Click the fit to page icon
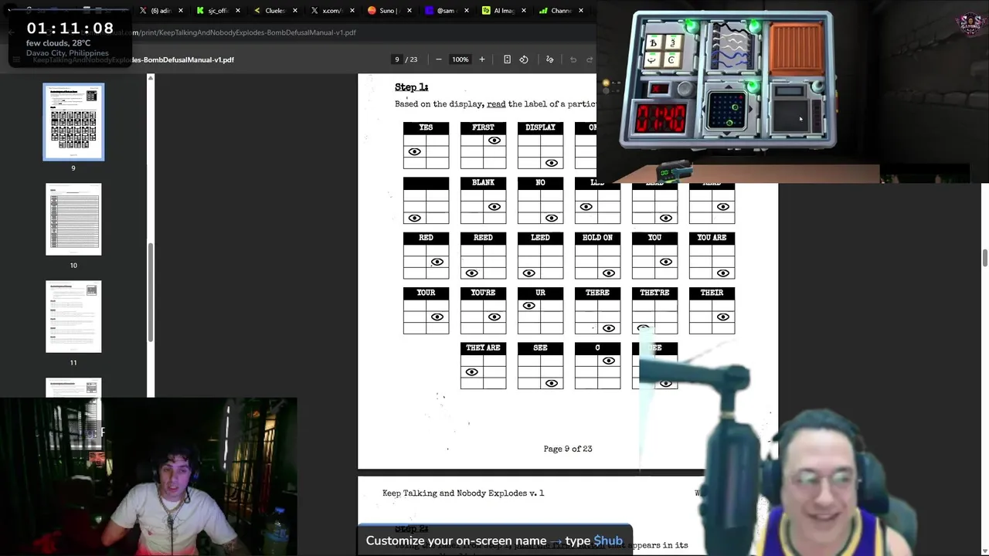 (x=507, y=59)
